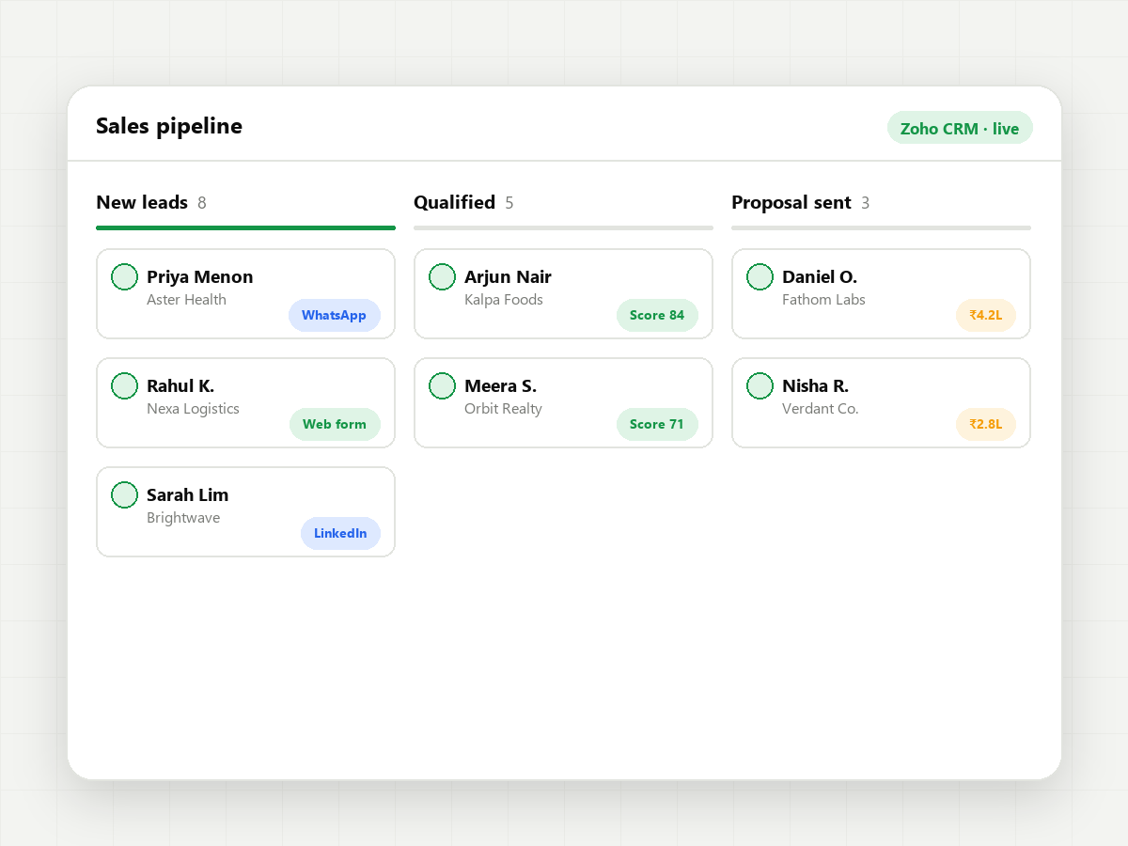Open the Priya Menon lead name

click(200, 276)
